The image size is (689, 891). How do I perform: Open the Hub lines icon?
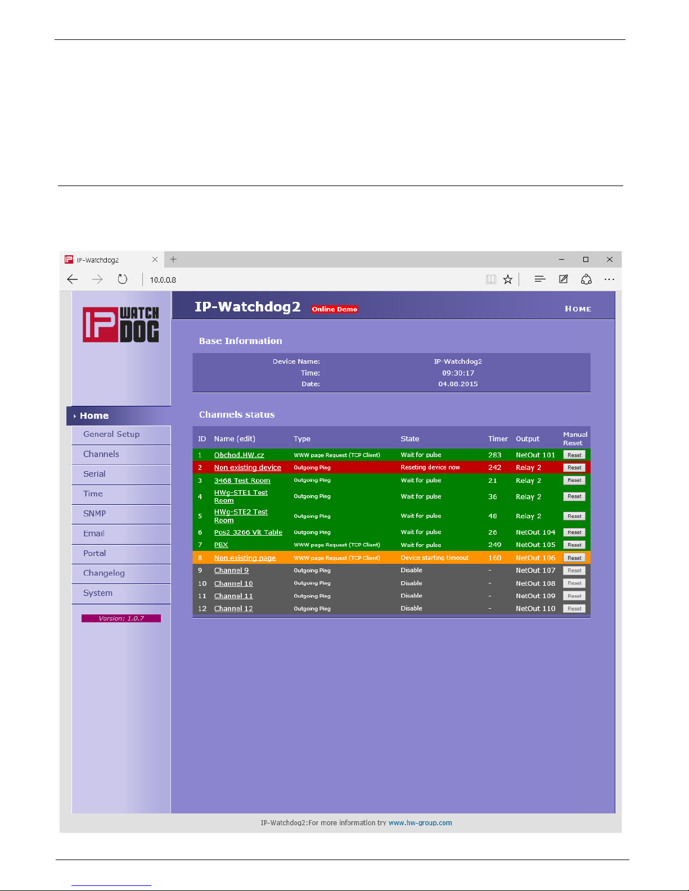pyautogui.click(x=540, y=279)
